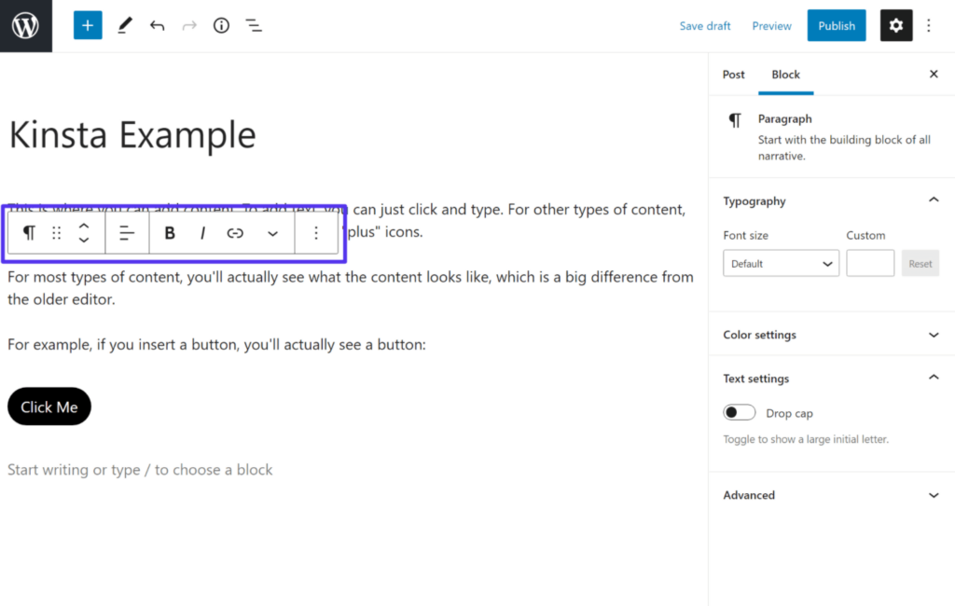Click the Custom font size field
This screenshot has height=606, width=955.
tap(870, 264)
